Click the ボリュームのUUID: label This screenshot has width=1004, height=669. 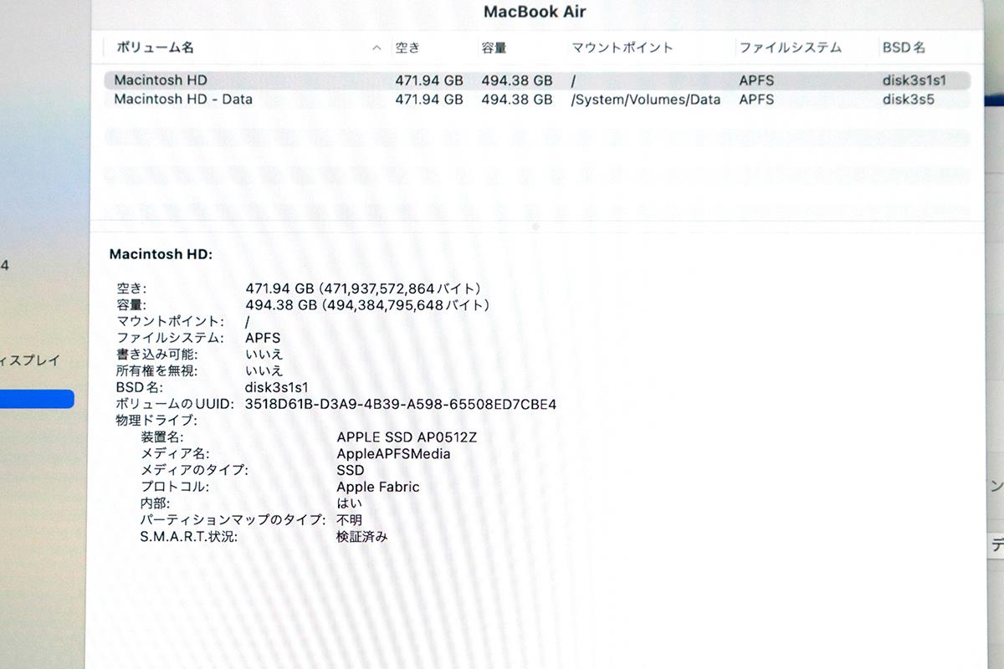click(174, 404)
